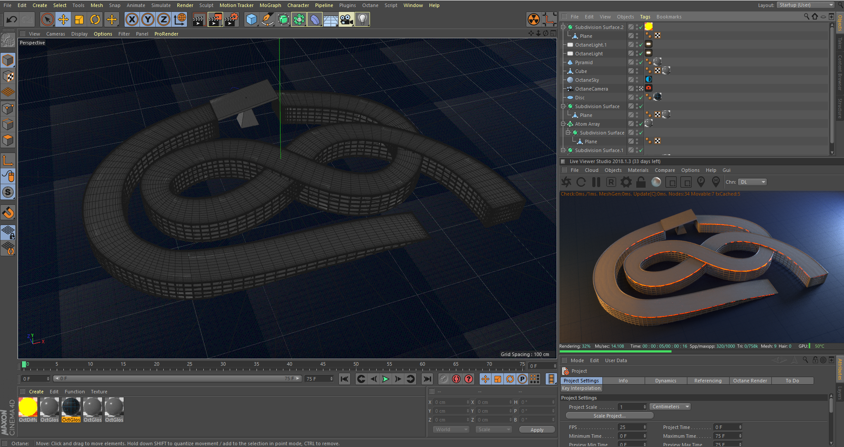Click the Apply button
This screenshot has width=844, height=447.
536,430
